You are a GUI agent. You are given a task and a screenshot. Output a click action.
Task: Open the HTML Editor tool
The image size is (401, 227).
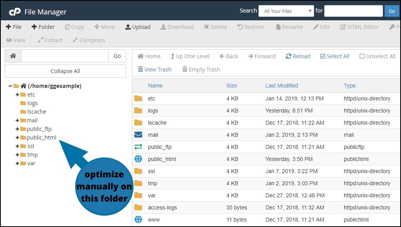click(359, 27)
